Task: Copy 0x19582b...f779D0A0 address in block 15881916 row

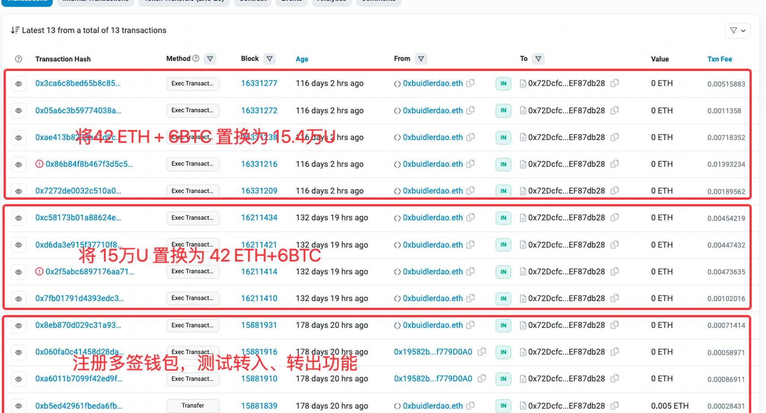Action: [482, 352]
